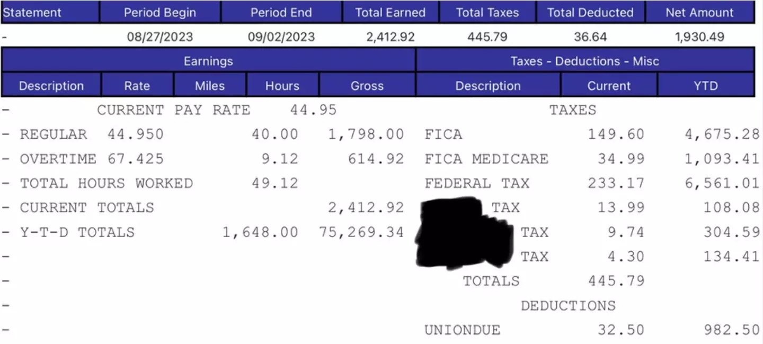
Task: Click the Period End column header
Action: click(x=281, y=12)
